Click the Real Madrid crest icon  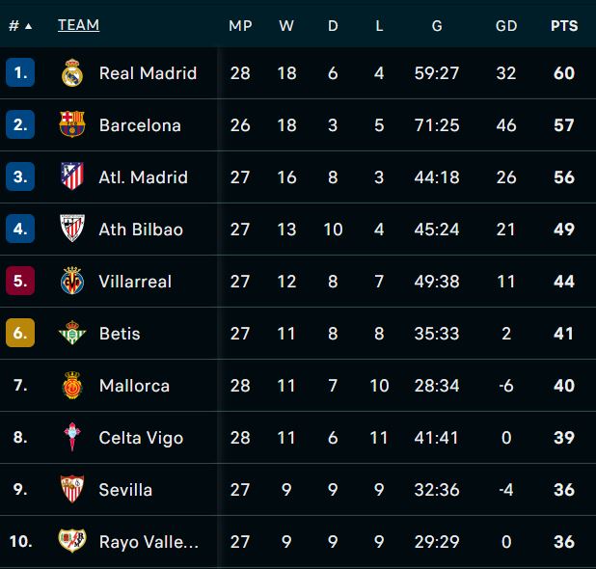(72, 72)
